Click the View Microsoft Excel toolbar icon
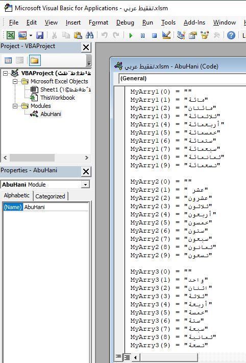246x363 pixels. click(x=10, y=35)
